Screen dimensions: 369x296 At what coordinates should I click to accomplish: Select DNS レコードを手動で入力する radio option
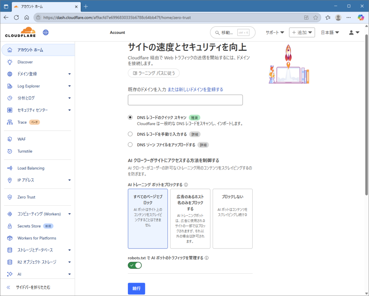(130, 134)
